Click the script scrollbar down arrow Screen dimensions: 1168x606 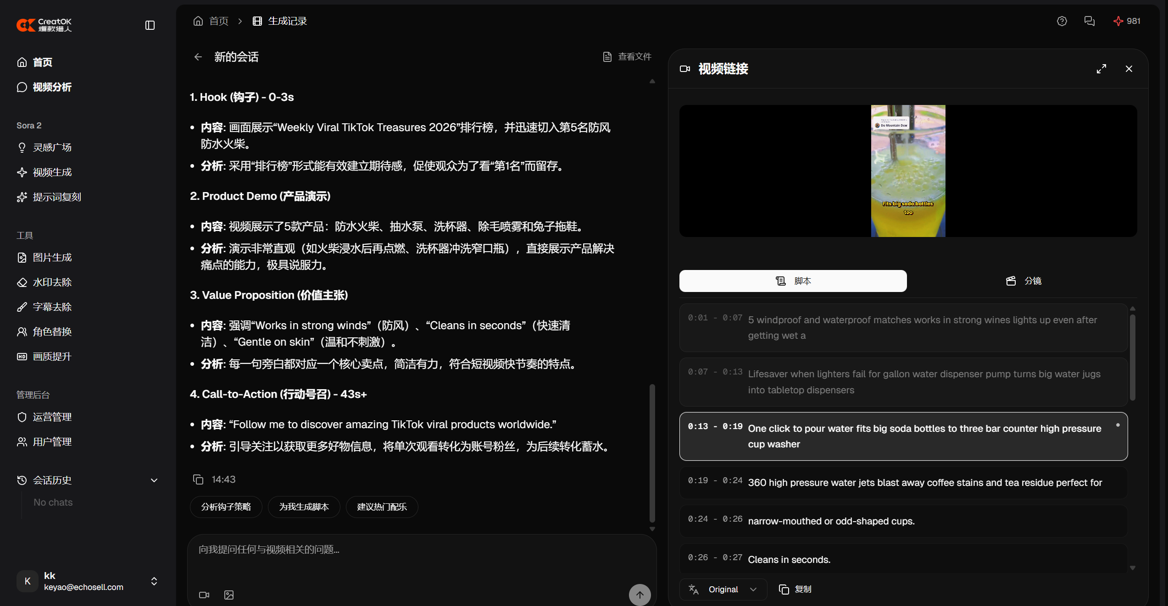click(x=1133, y=568)
